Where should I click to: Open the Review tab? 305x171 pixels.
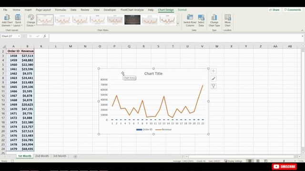coord(85,9)
